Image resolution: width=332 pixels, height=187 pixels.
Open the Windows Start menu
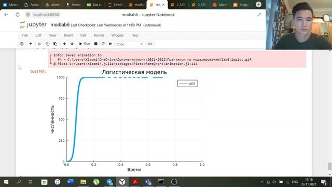6,182
